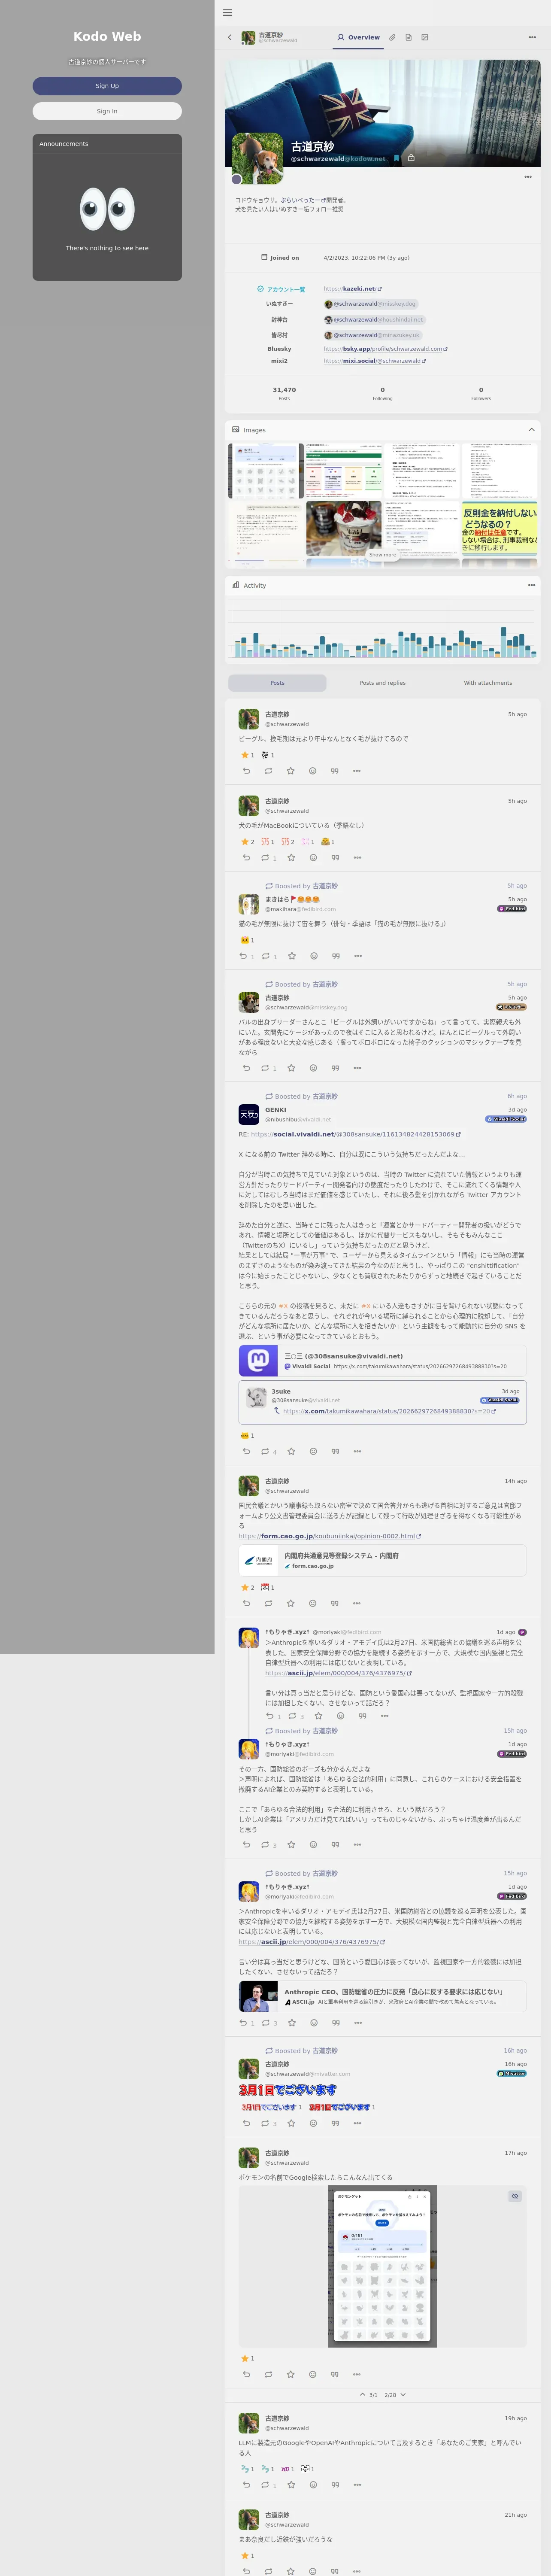
Task: Boost the 国民会議 post
Action: [268, 1603]
